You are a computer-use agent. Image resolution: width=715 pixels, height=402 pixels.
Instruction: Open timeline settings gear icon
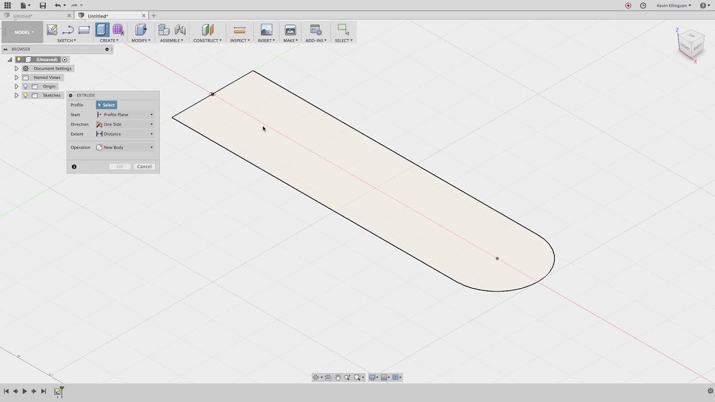click(710, 391)
